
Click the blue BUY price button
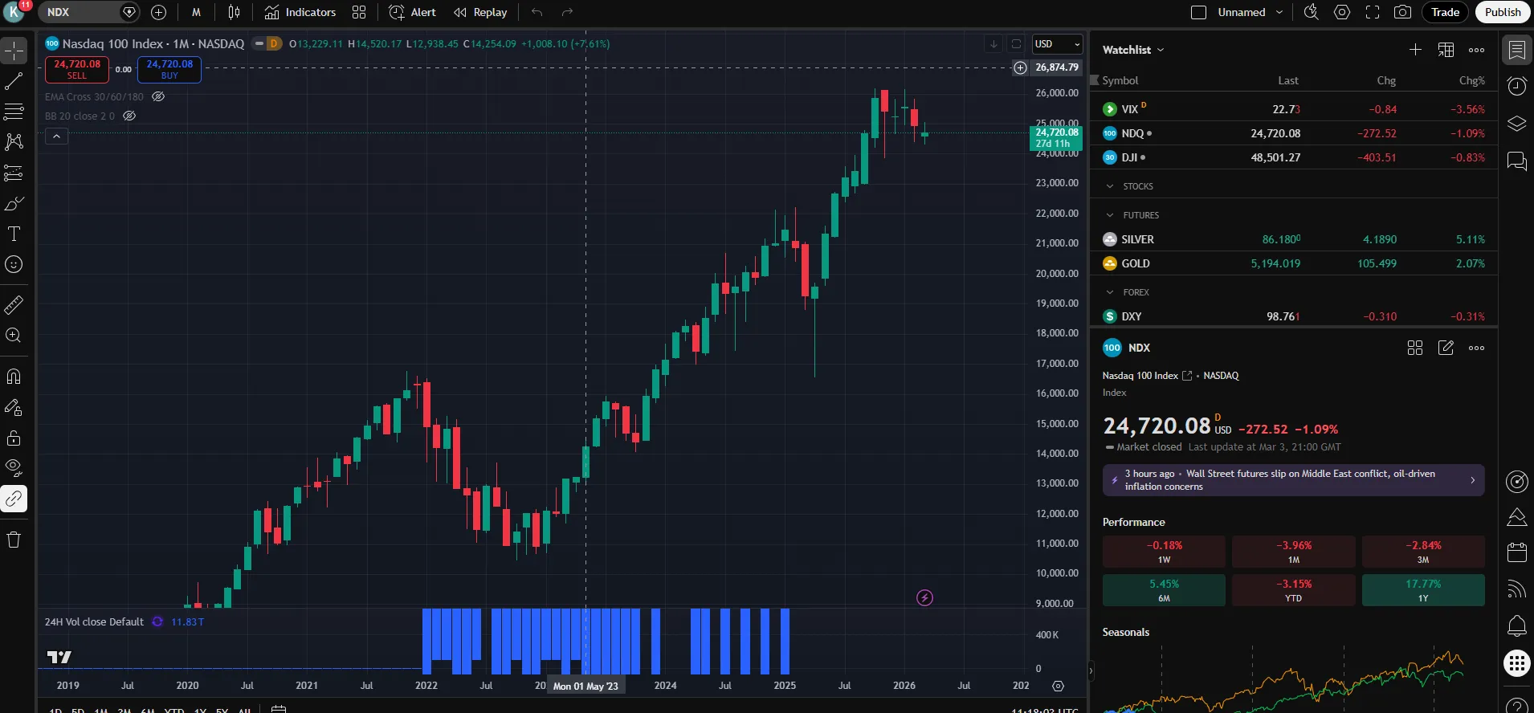point(169,70)
